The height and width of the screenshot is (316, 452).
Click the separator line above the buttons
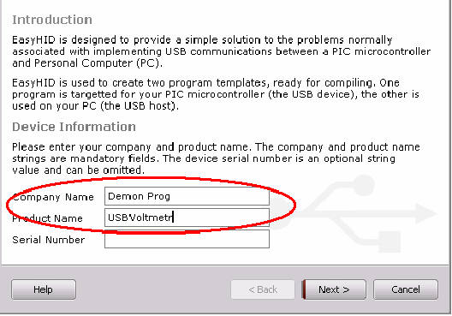(225, 265)
